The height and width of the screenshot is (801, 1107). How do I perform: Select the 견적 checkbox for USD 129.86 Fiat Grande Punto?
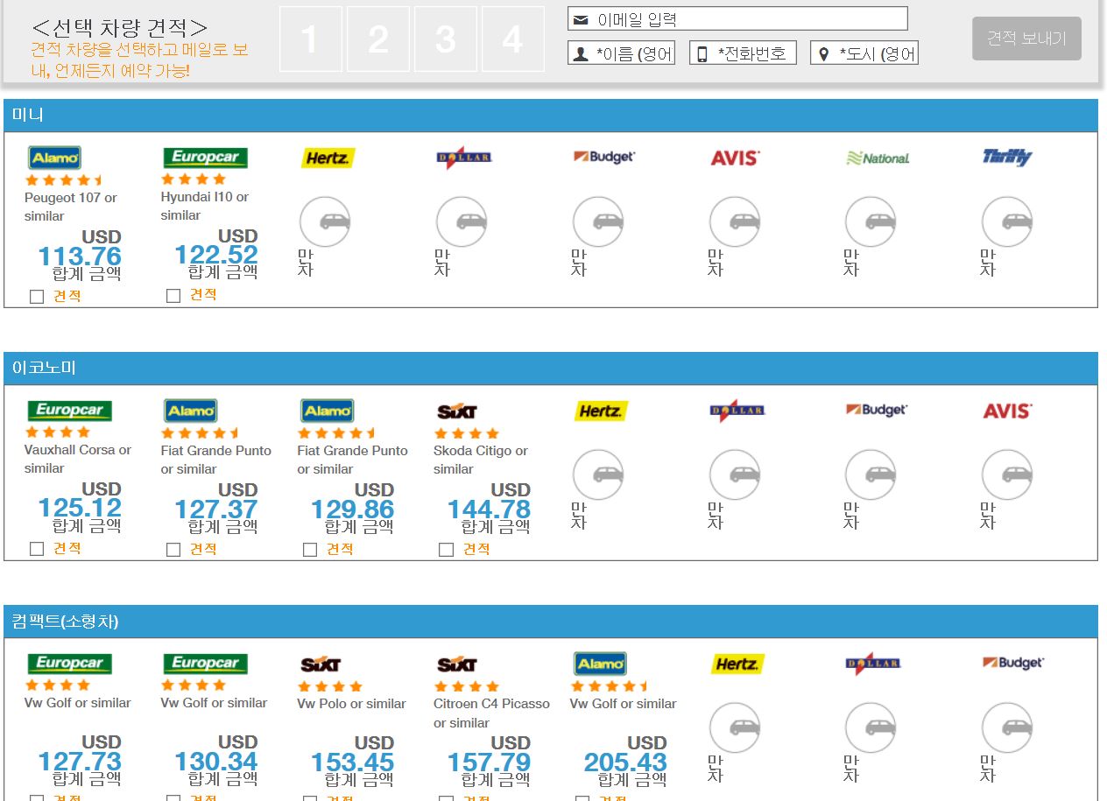[x=310, y=550]
